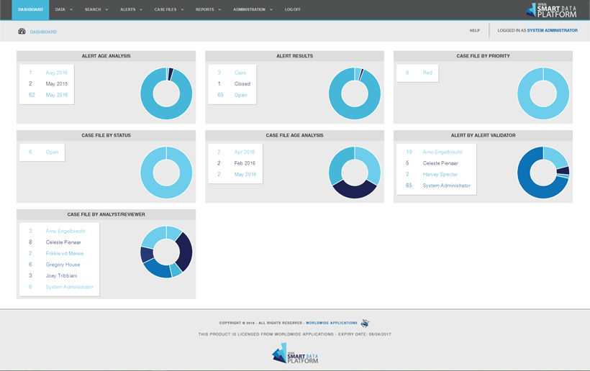Image resolution: width=590 pixels, height=371 pixels.
Task: Click the Worldwide Applications globe icon in footer
Action: pos(365,323)
